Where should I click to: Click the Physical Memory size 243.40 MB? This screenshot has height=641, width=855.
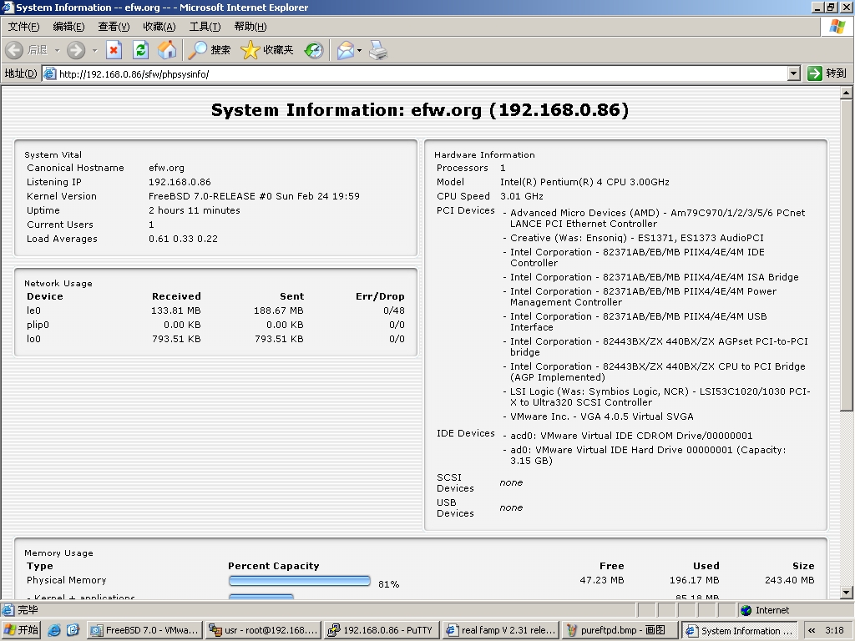(790, 580)
